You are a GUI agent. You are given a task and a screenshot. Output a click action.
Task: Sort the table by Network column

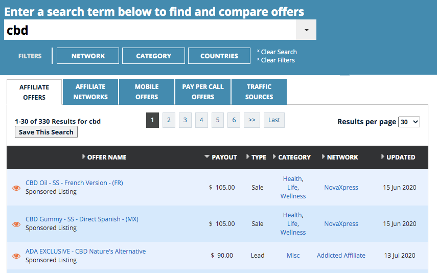[342, 157]
